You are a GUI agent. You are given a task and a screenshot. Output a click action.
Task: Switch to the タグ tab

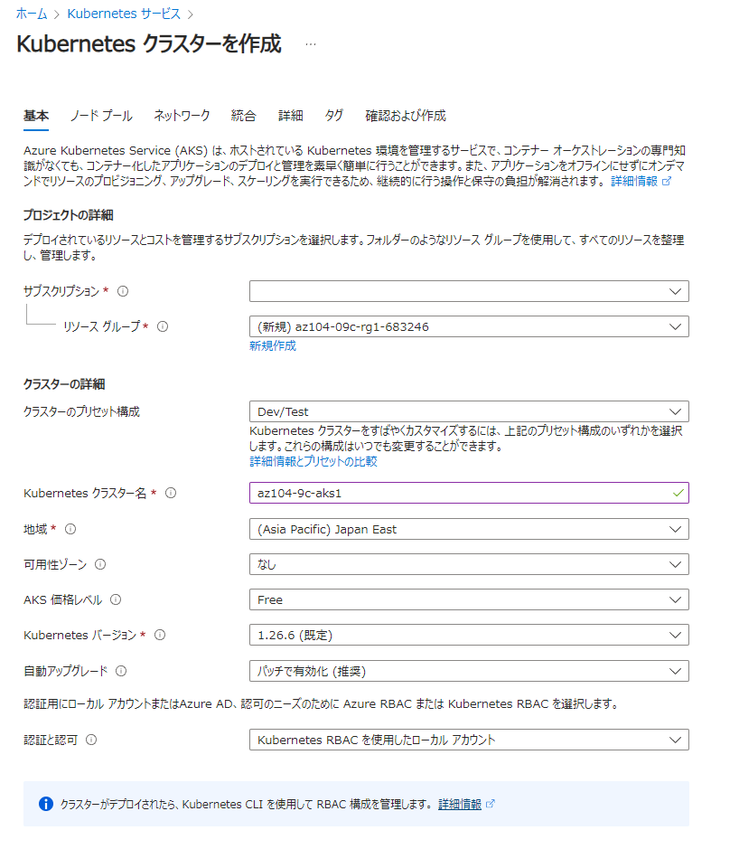(333, 116)
